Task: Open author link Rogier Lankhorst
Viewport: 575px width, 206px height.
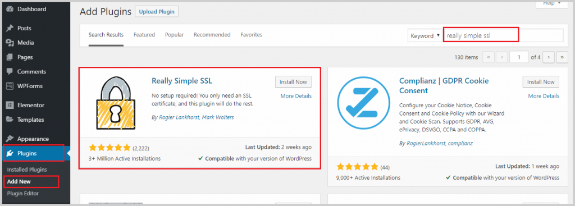Action: tap(179, 117)
